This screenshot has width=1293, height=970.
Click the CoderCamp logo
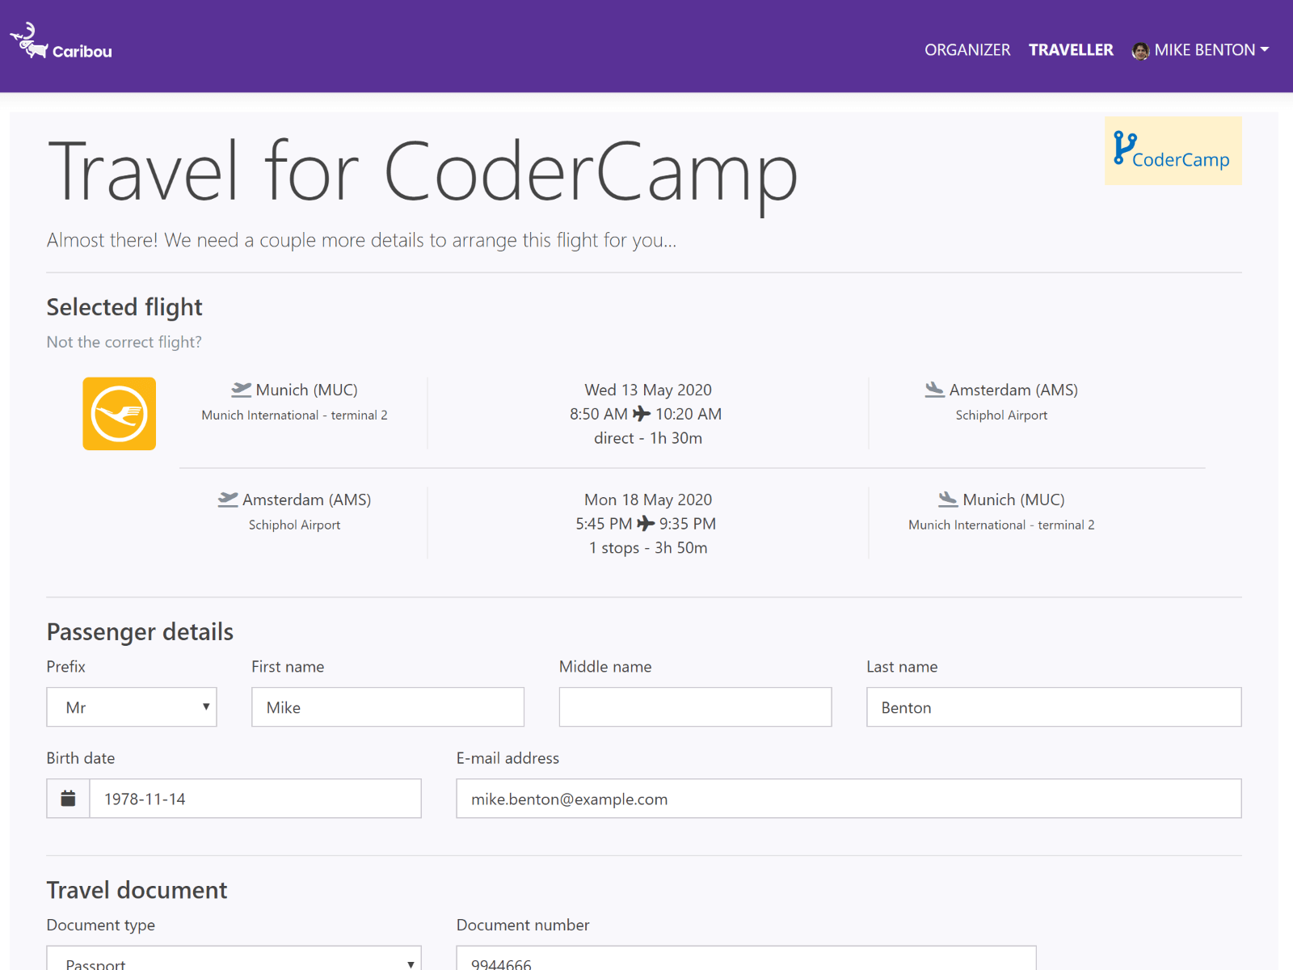click(1173, 150)
